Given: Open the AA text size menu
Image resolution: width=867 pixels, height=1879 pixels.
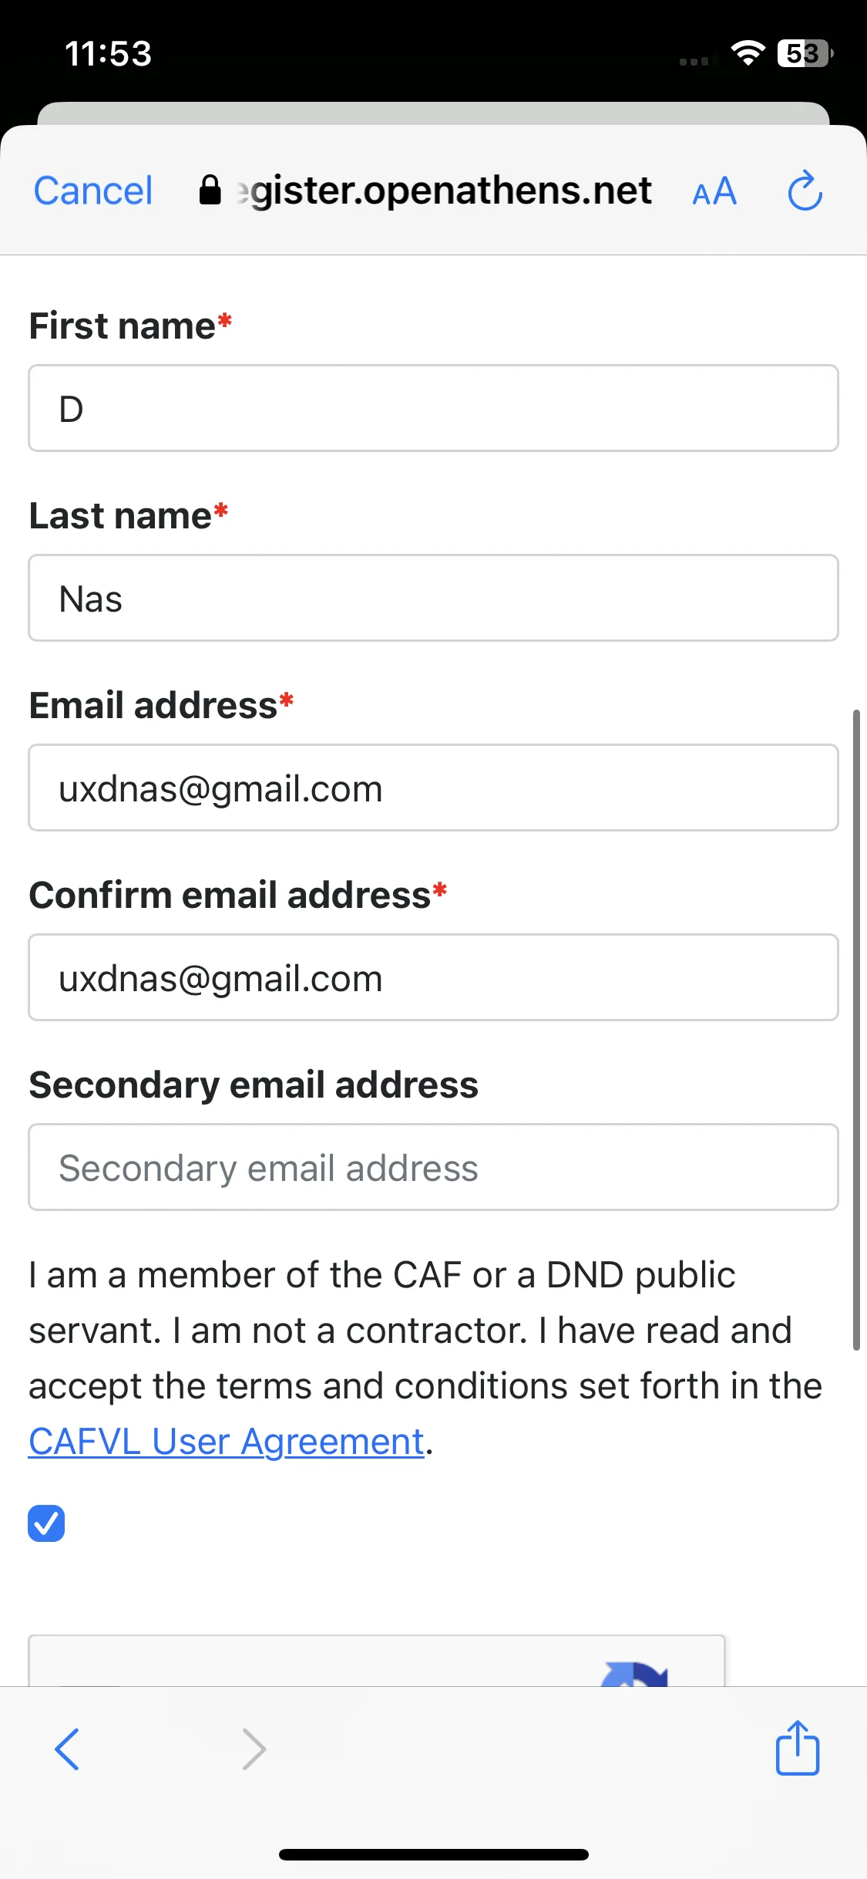Looking at the screenshot, I should 714,191.
